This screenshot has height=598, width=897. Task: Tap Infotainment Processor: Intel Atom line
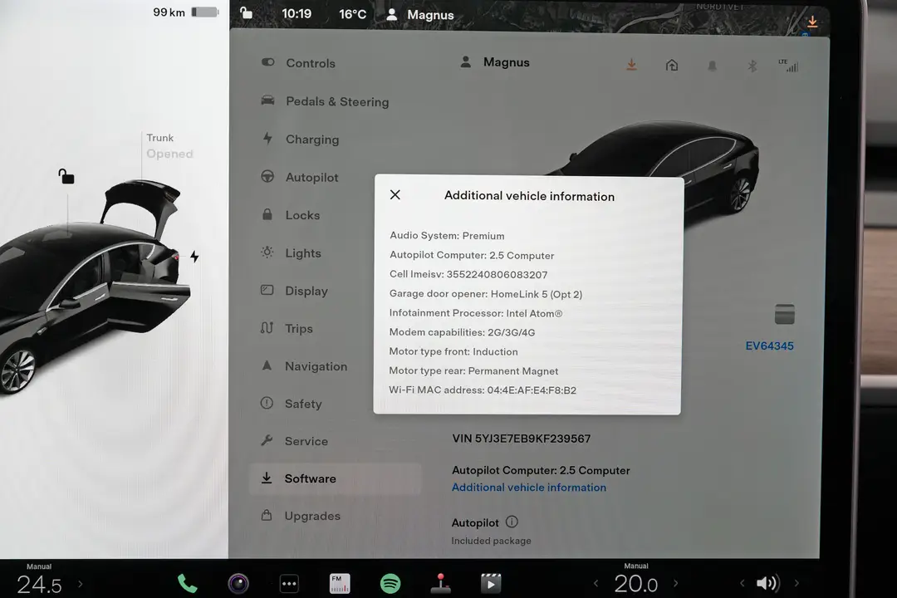475,313
